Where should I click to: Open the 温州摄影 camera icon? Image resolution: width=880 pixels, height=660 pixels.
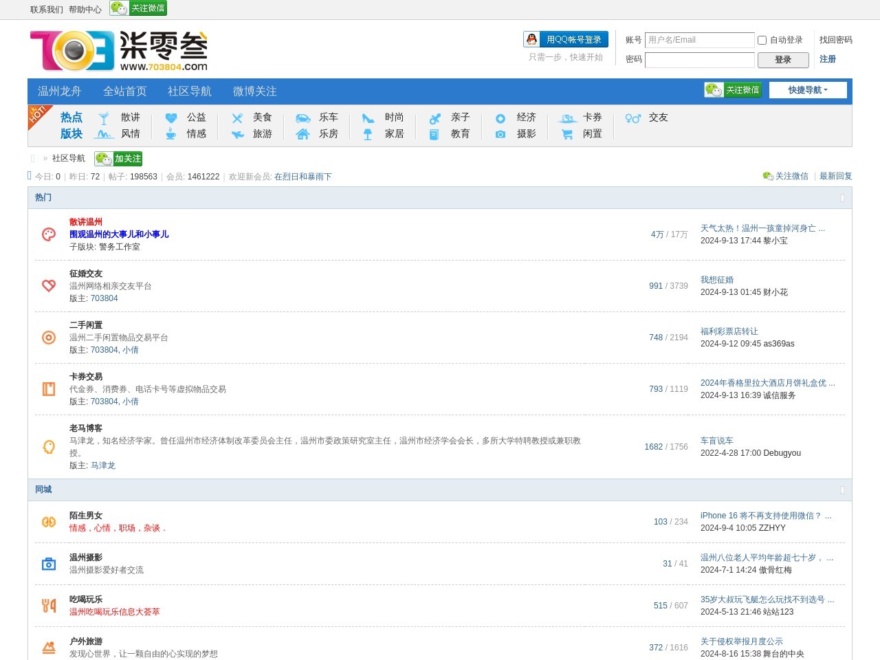point(49,564)
